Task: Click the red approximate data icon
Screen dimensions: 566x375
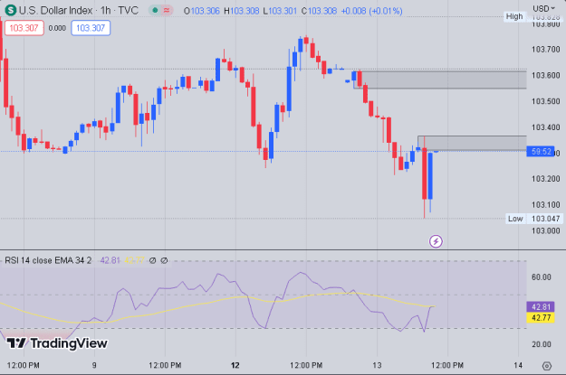Action: tap(167, 11)
